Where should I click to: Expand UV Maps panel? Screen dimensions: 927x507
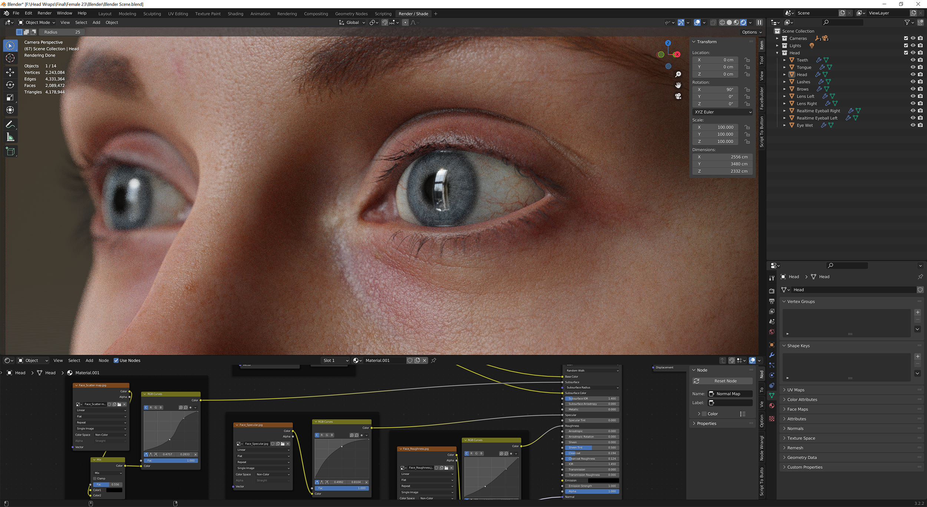[x=796, y=390]
